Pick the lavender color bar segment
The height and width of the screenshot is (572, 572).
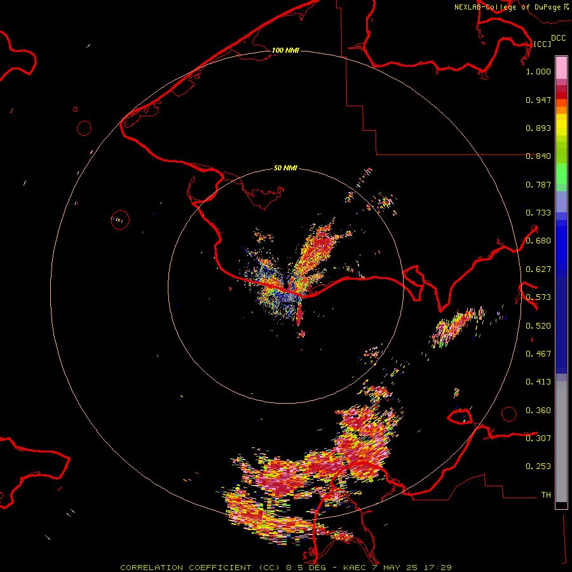click(561, 202)
